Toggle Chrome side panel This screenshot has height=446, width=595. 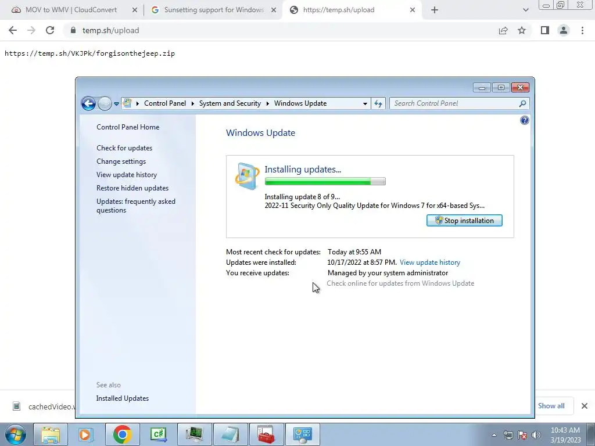tap(545, 30)
